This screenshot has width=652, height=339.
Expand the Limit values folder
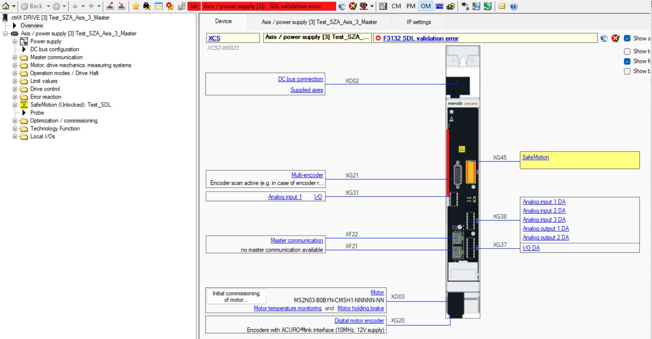15,81
